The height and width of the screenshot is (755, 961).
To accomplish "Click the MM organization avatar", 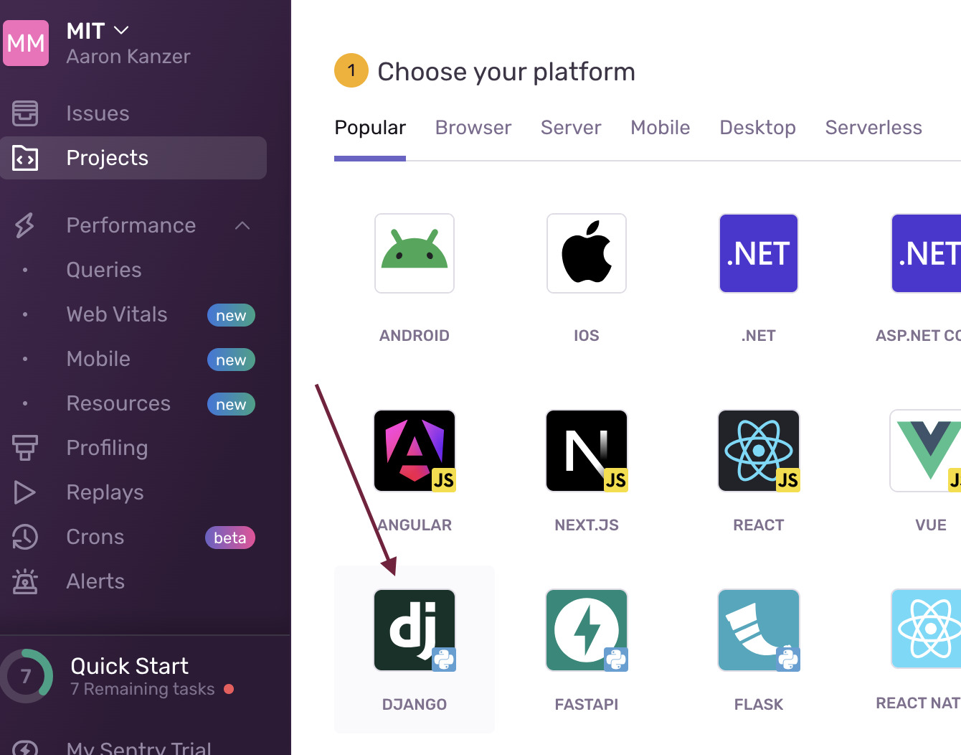I will point(26,43).
